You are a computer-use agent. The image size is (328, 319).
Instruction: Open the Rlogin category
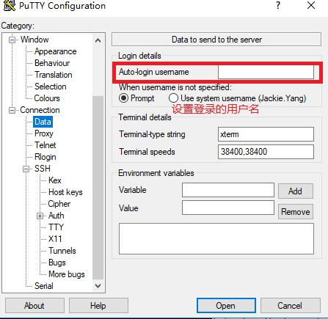coord(45,157)
